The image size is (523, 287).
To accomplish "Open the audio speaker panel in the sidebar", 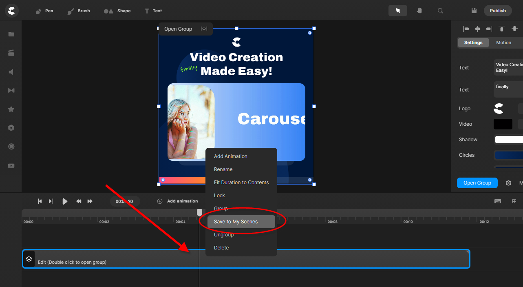I will click(11, 72).
